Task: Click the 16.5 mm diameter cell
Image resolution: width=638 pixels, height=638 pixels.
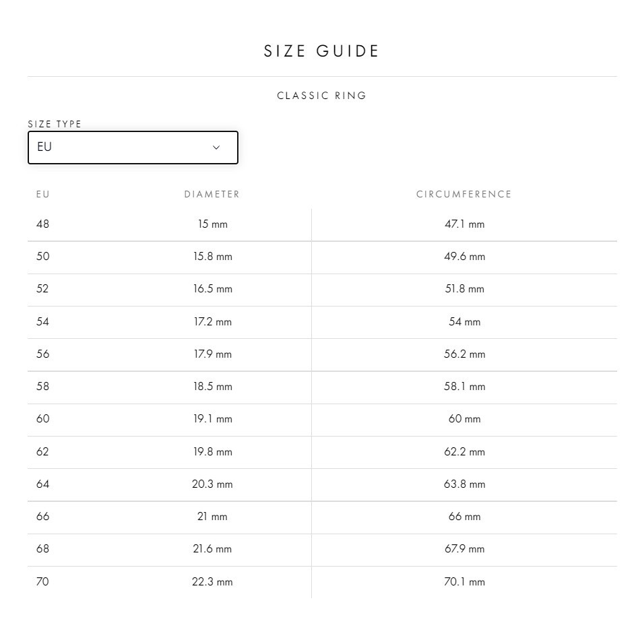Action: click(212, 289)
